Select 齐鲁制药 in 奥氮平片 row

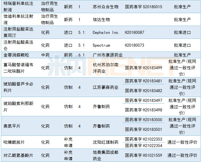101,126
